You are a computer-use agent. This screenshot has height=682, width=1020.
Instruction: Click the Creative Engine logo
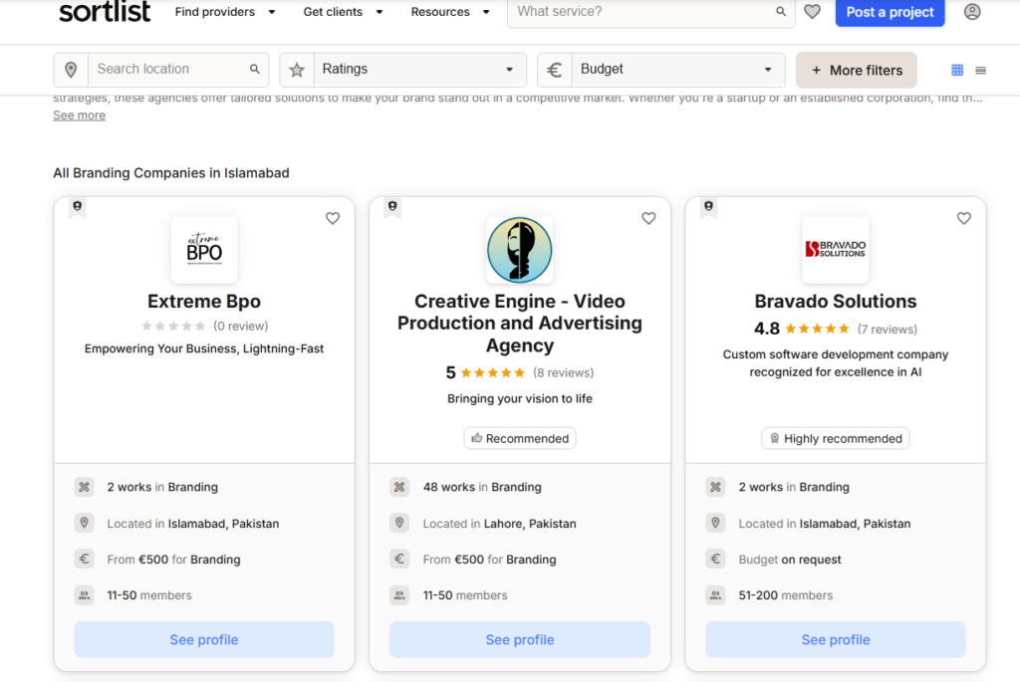point(520,250)
